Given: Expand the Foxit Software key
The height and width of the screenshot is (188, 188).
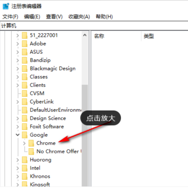Looking at the screenshot, I should click(18, 127).
